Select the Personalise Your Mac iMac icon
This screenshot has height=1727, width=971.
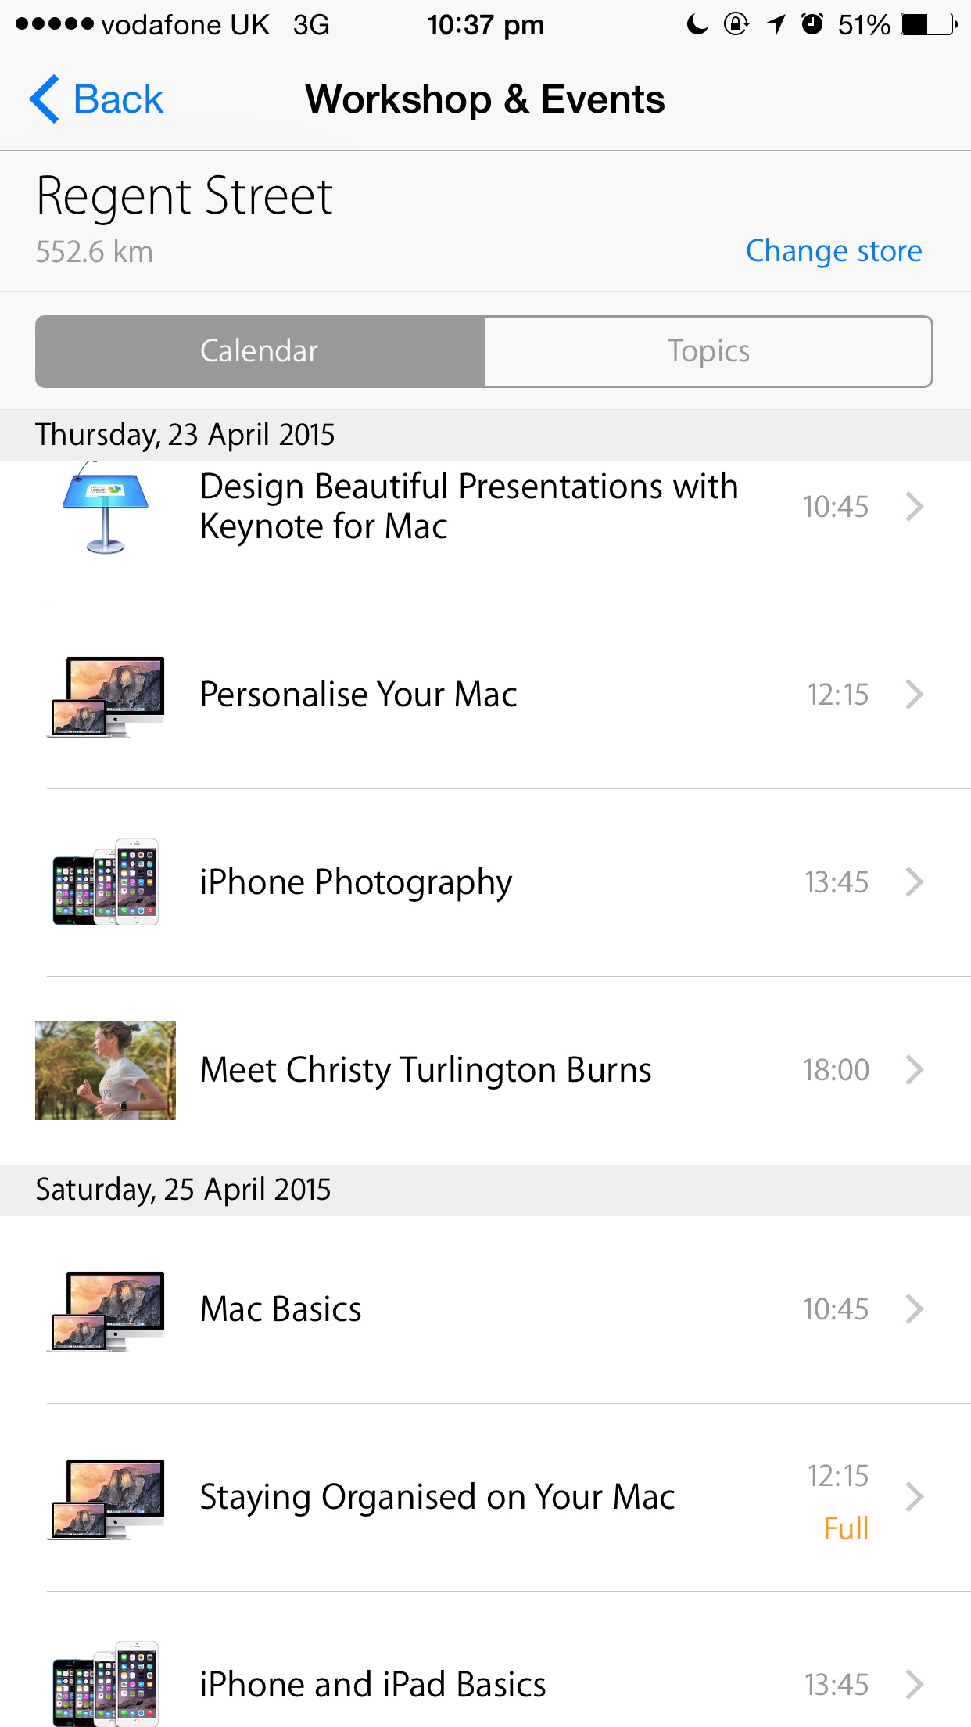point(106,696)
